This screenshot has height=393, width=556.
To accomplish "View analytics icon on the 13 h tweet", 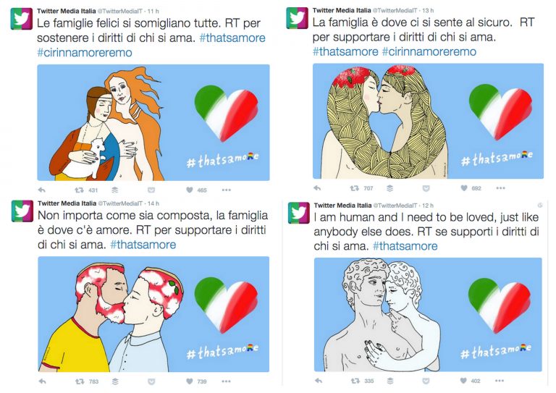I will click(389, 188).
